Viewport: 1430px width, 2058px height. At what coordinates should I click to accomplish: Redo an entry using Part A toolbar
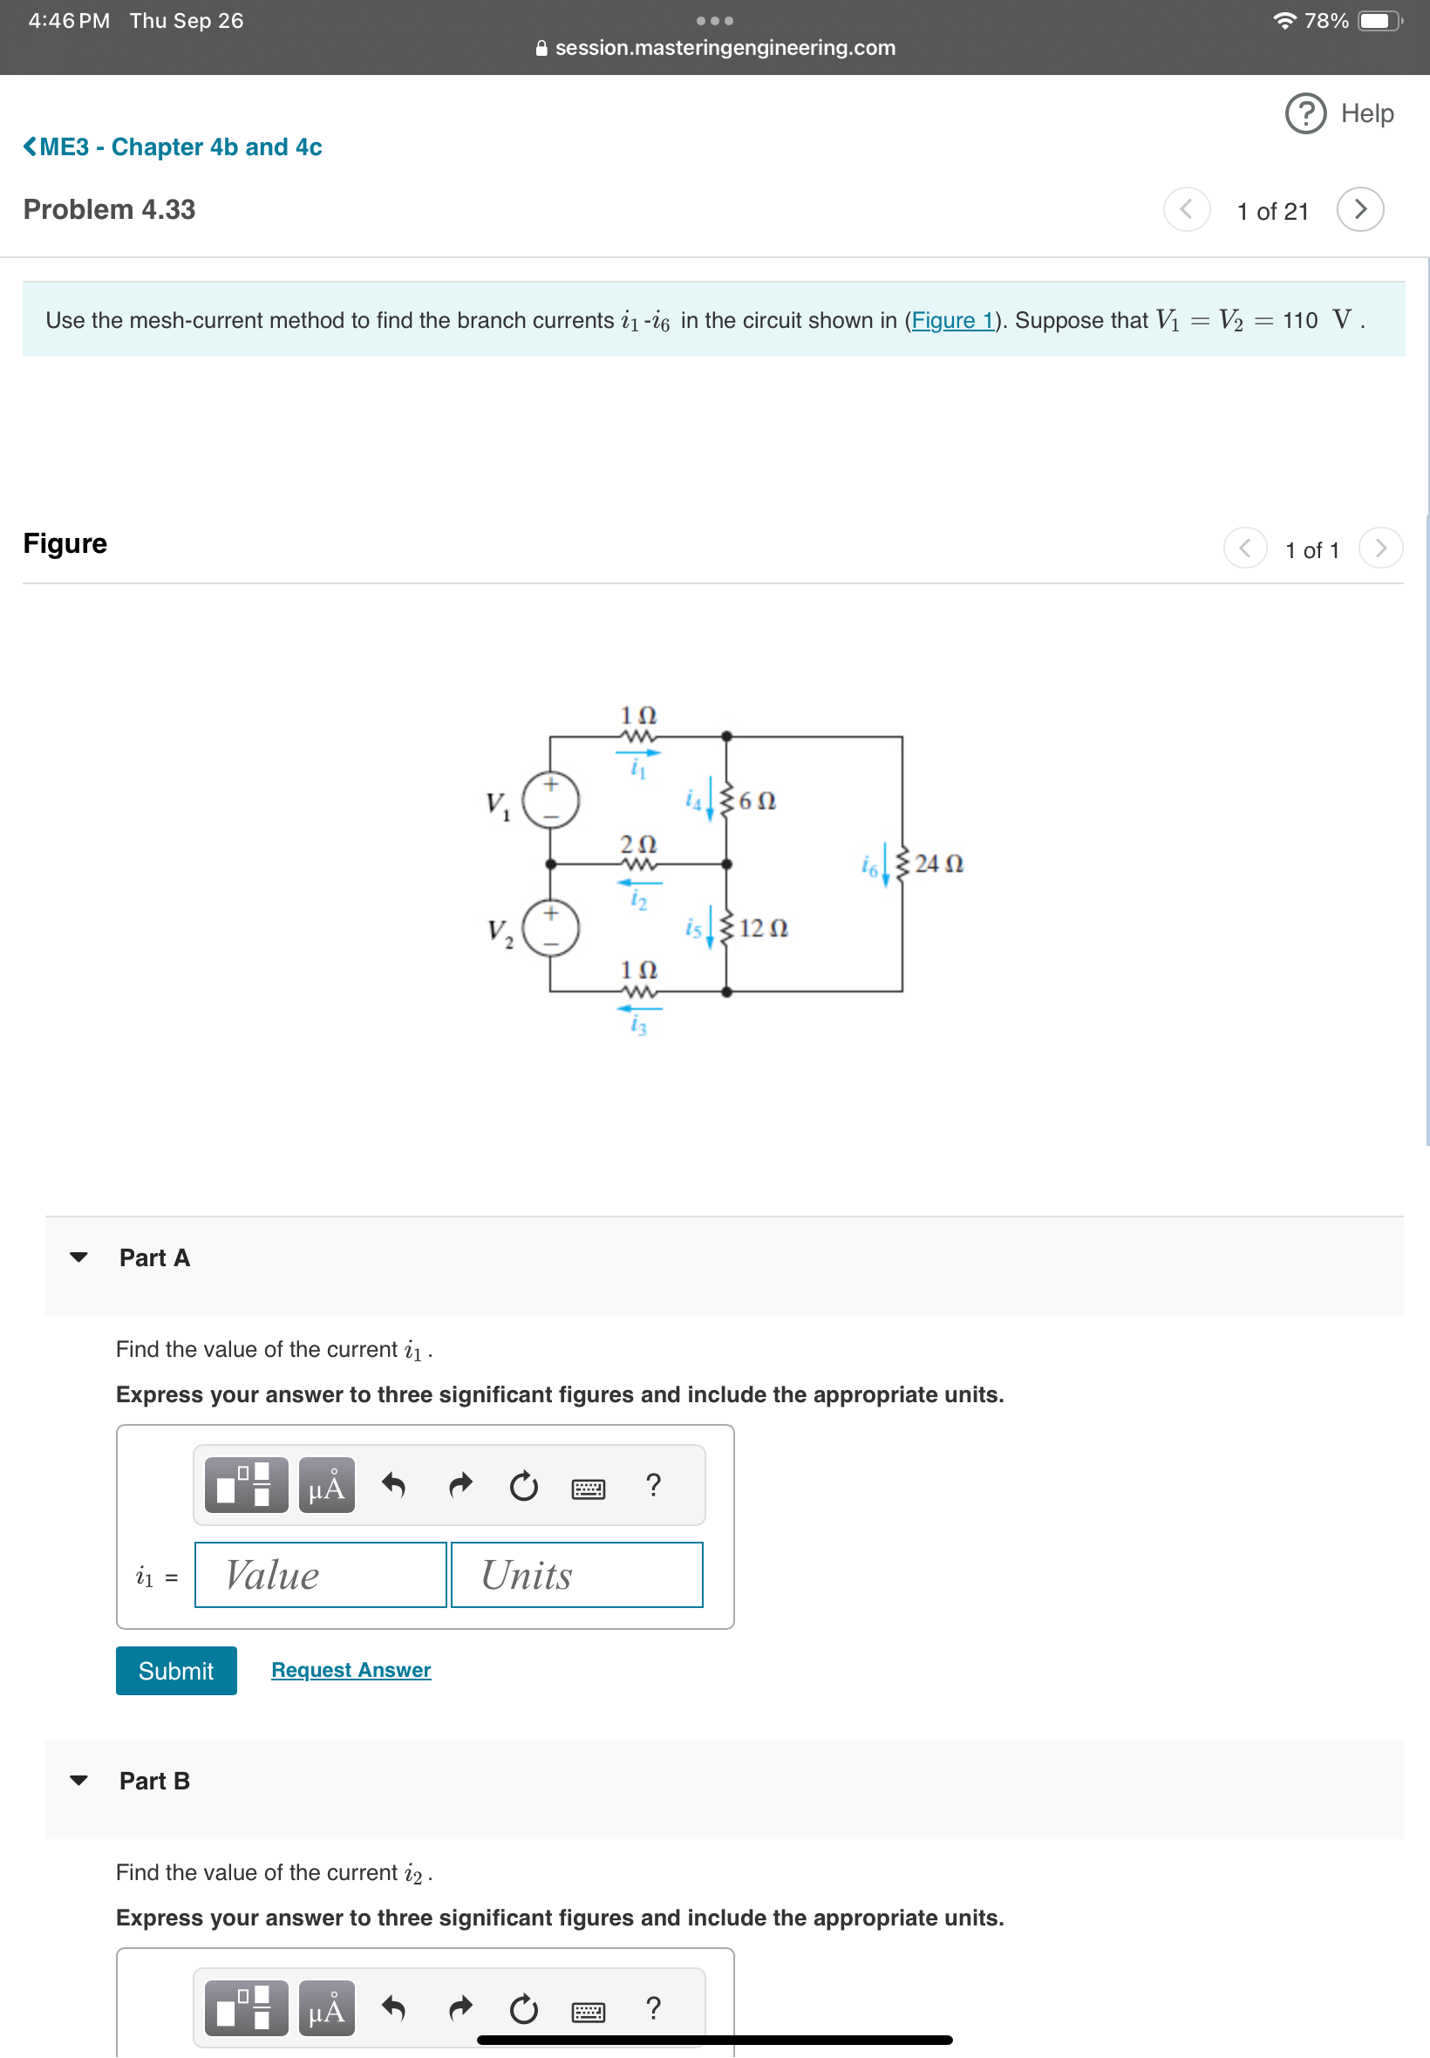(x=460, y=1484)
